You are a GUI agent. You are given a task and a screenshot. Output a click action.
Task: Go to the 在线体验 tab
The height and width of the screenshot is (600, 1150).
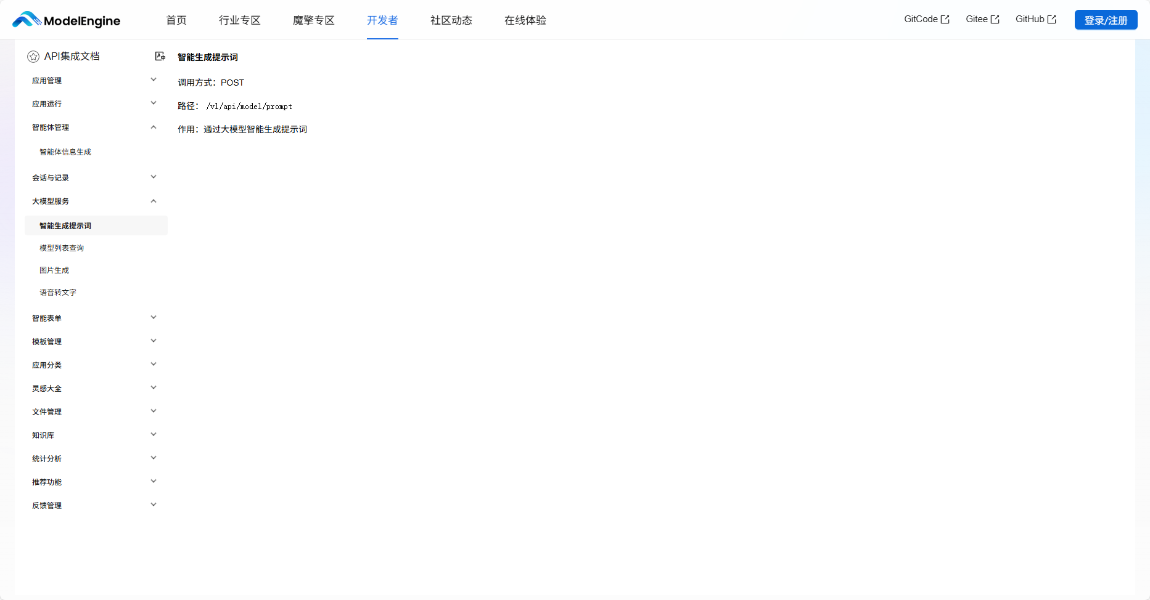pyautogui.click(x=525, y=20)
